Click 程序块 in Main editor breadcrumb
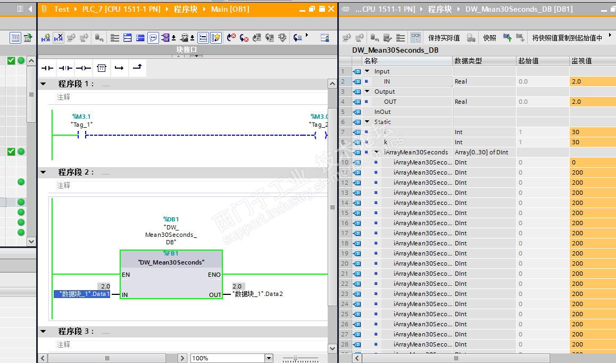 (186, 9)
